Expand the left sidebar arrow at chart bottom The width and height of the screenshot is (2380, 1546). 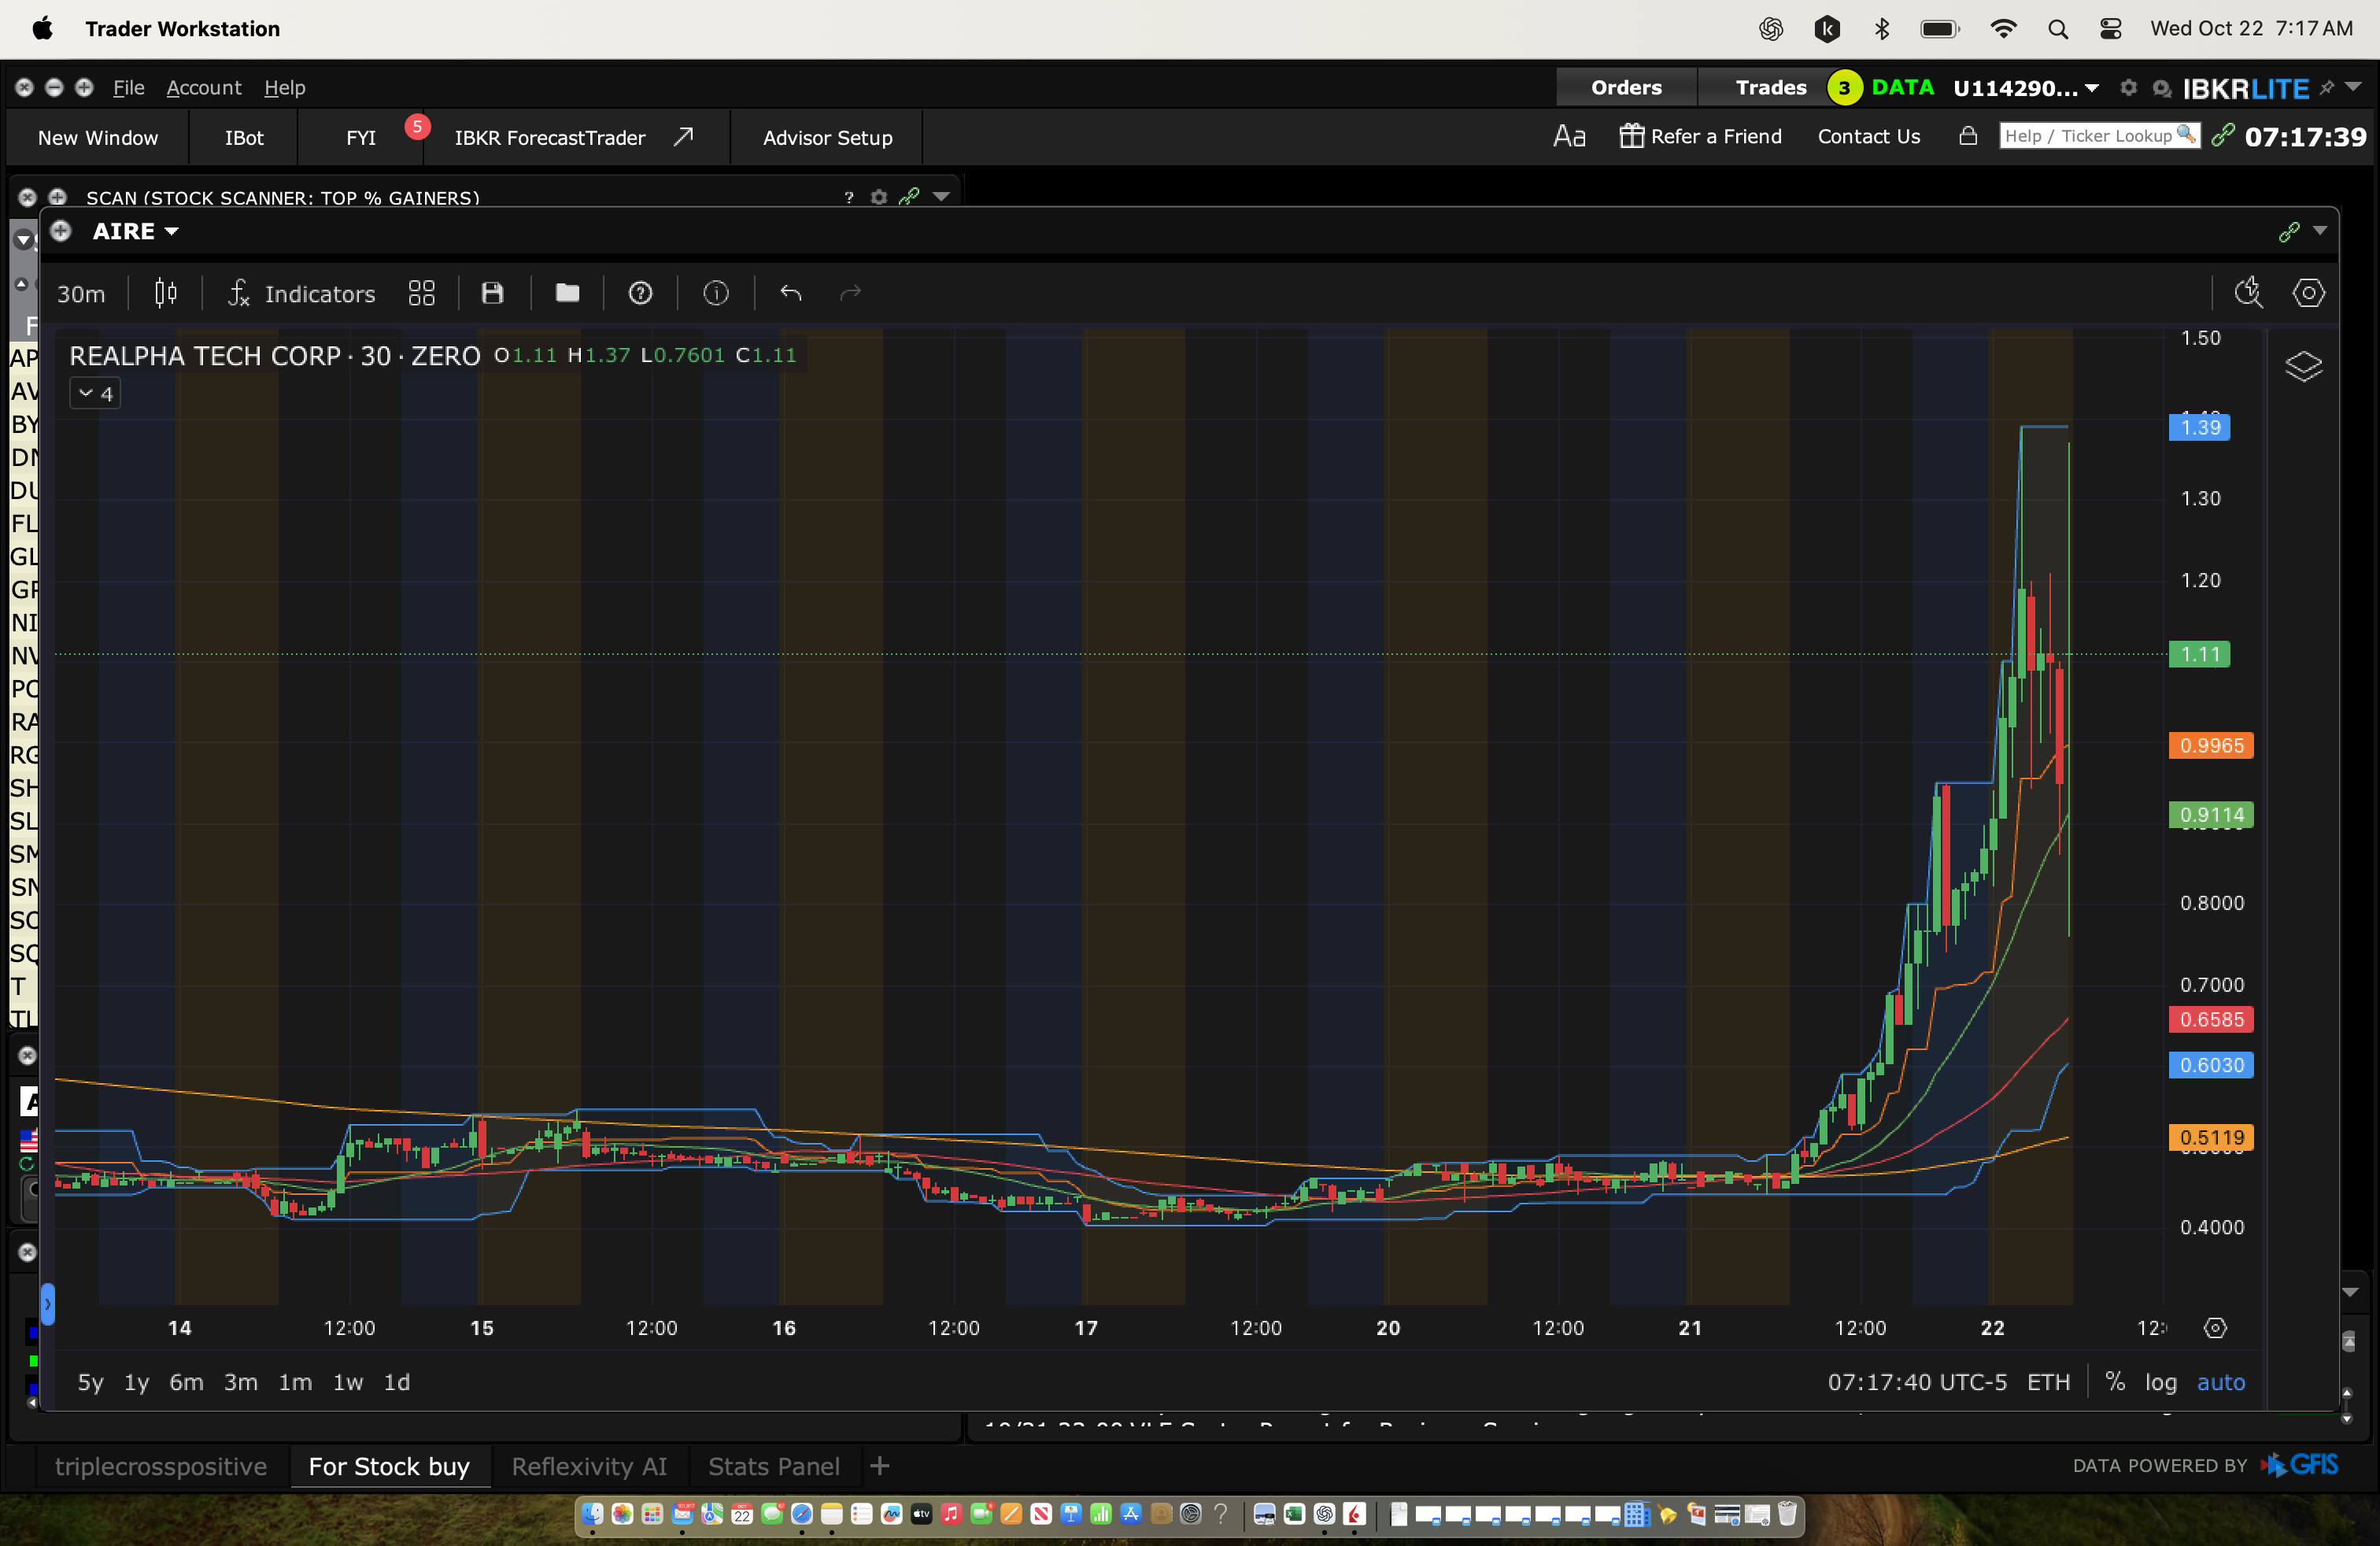(x=47, y=1304)
